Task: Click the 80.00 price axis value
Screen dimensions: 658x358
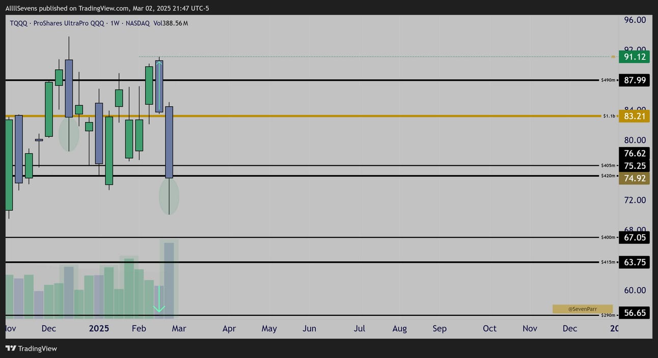Action: pos(635,140)
